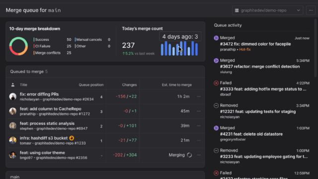The height and width of the screenshot is (179, 318).
Task: Click tomasr's avatar on hashdiff row
Action: click(x=13, y=140)
